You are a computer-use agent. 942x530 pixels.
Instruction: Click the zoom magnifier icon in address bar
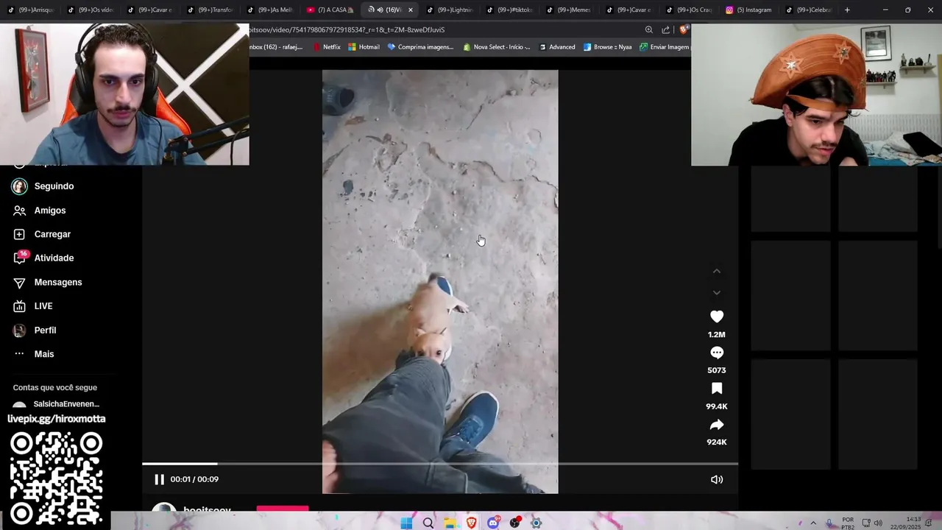[648, 30]
